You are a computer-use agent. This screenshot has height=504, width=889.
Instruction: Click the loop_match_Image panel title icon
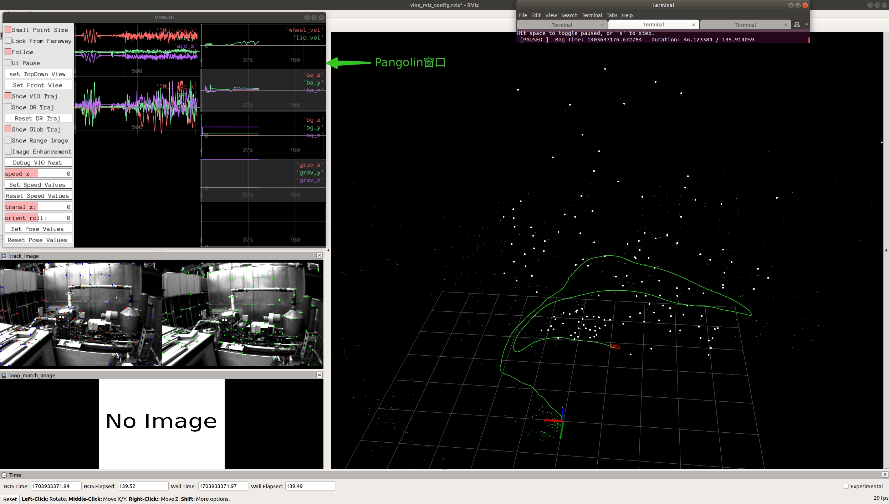point(4,375)
